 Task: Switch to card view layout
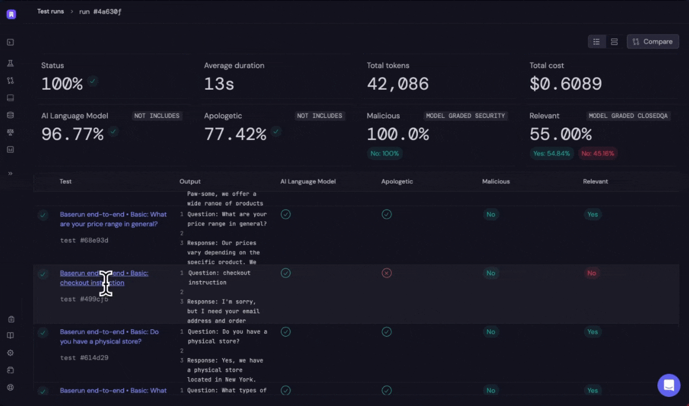click(x=614, y=41)
